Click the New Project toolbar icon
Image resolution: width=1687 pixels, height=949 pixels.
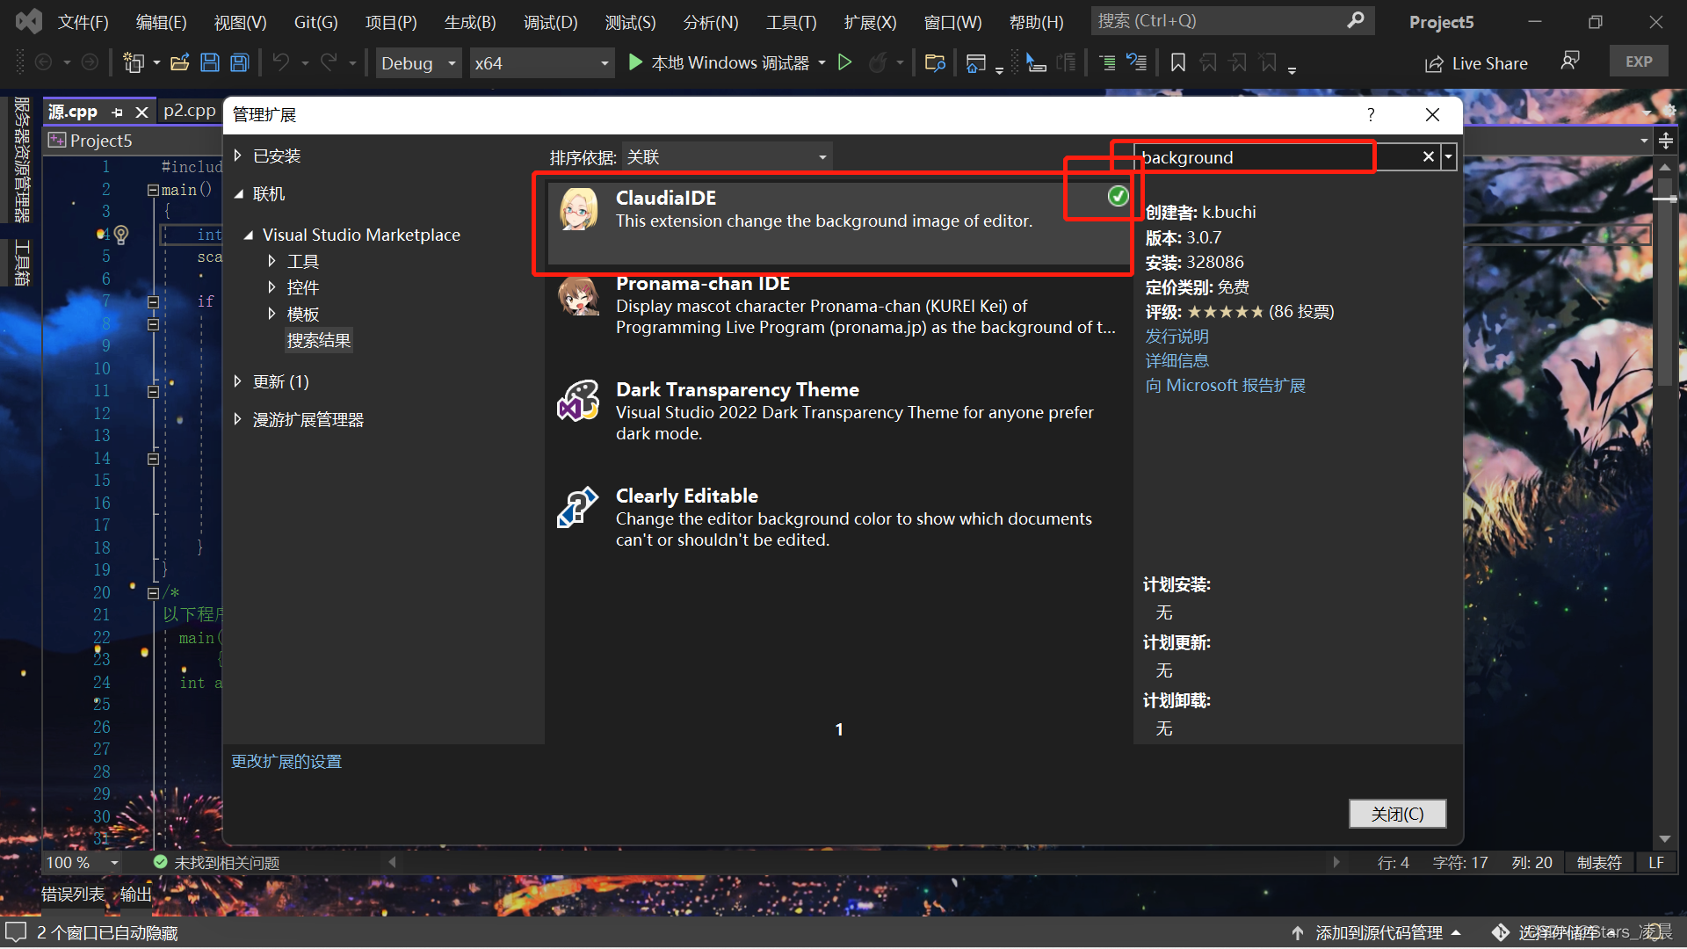click(x=134, y=62)
